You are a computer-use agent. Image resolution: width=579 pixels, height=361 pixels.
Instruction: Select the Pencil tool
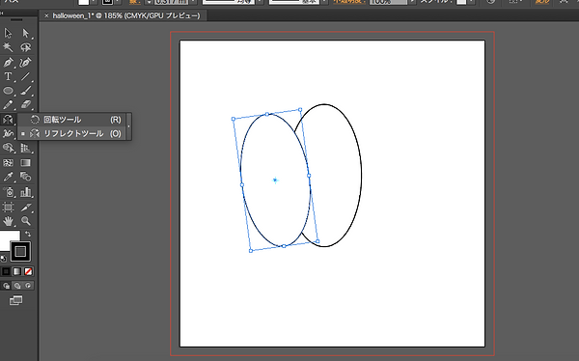[8, 104]
